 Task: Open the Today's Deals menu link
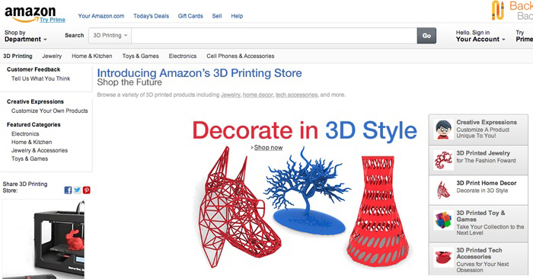click(x=151, y=16)
